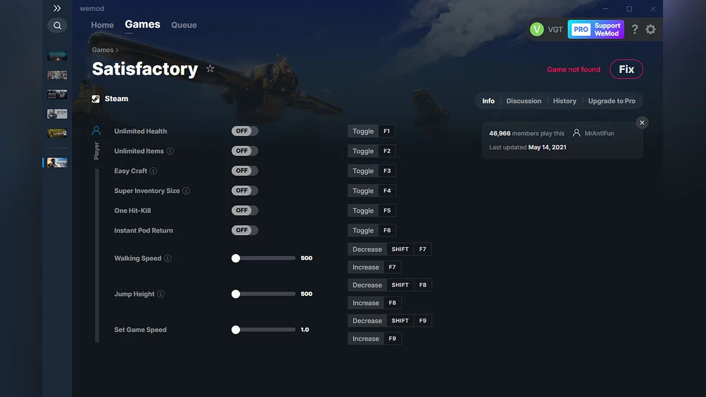Click the Player section scrollbar track

(x=97, y=255)
